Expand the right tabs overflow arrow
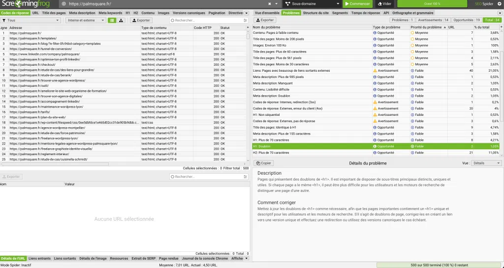The width and height of the screenshot is (504, 268). click(x=500, y=13)
